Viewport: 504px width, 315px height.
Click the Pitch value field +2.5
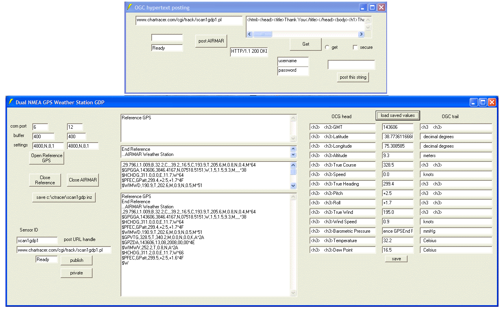[x=398, y=193]
